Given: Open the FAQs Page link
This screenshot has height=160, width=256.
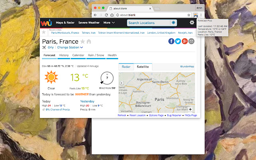Looking at the screenshot, I should point(191,115).
